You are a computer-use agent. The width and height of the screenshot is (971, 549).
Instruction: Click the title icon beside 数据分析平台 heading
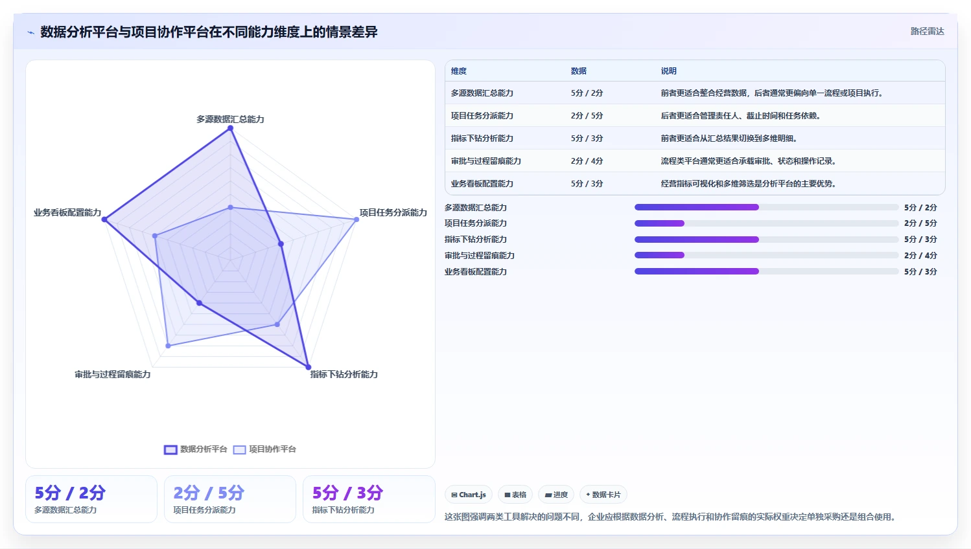tap(30, 32)
